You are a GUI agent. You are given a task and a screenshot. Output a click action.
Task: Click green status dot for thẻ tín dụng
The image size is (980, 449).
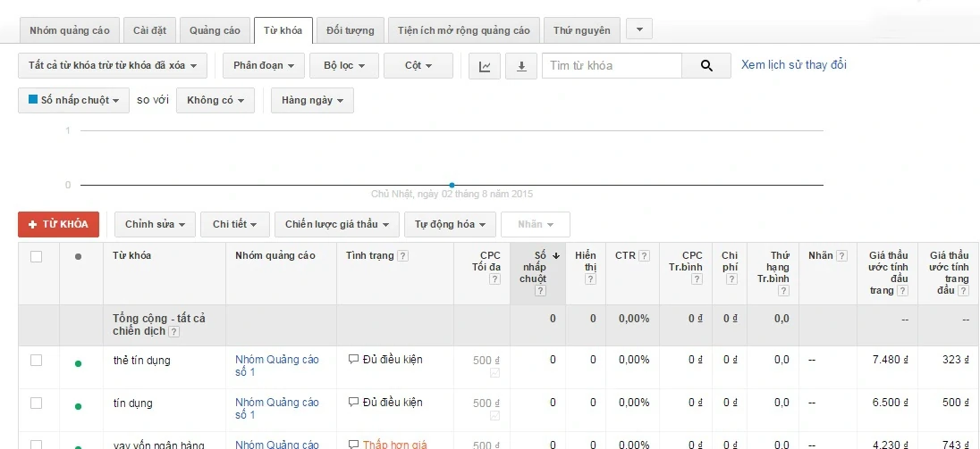(78, 364)
